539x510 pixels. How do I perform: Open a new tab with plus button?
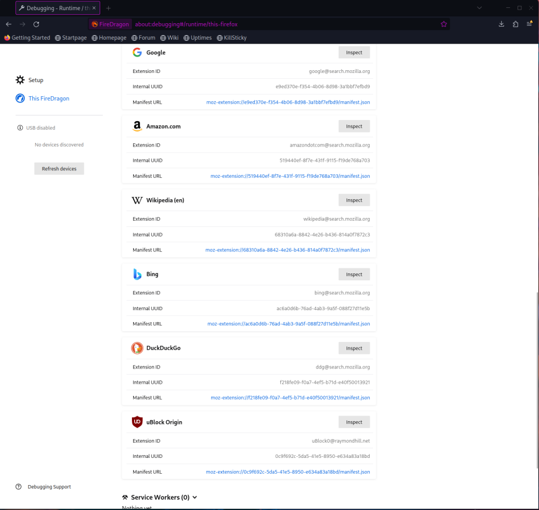109,8
